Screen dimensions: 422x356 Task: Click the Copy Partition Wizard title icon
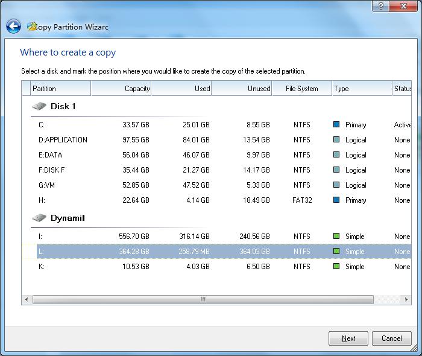click(x=32, y=26)
